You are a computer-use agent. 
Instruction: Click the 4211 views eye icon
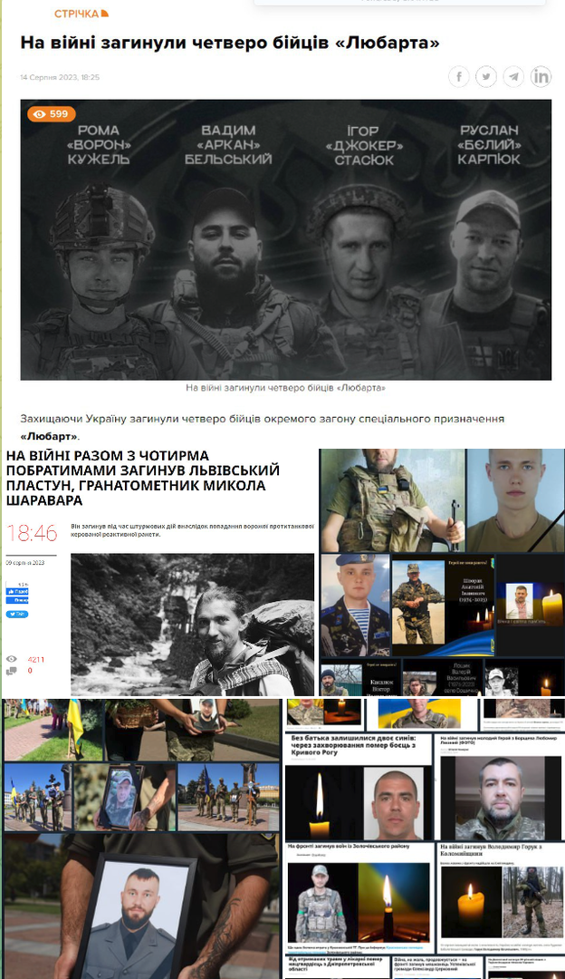tap(12, 659)
